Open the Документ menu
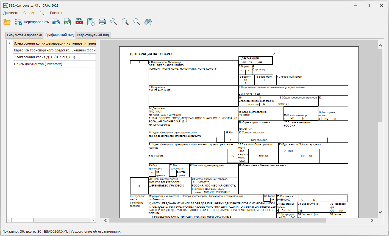This screenshot has height=236, width=389. click(11, 13)
